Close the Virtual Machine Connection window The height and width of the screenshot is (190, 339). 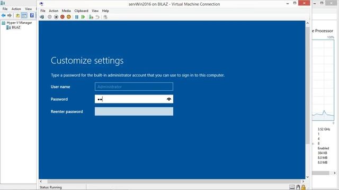pos(304,3)
